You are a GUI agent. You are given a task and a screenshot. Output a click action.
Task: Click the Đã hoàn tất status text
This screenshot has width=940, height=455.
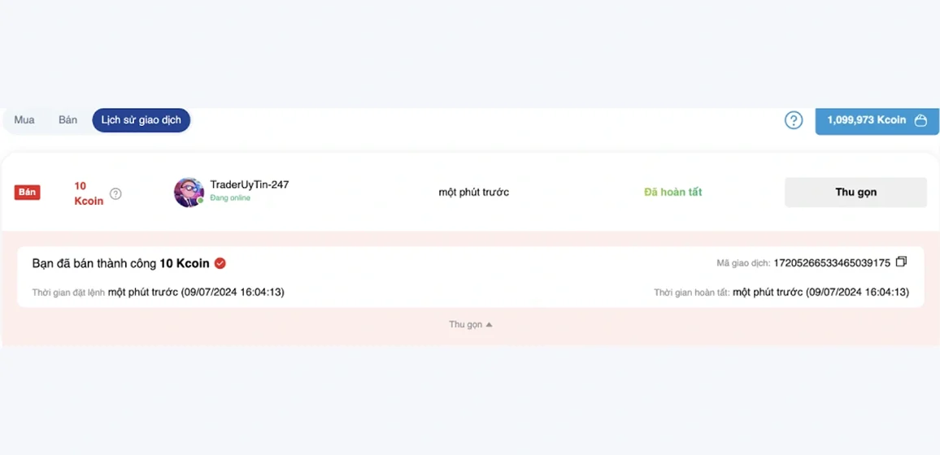[672, 193]
